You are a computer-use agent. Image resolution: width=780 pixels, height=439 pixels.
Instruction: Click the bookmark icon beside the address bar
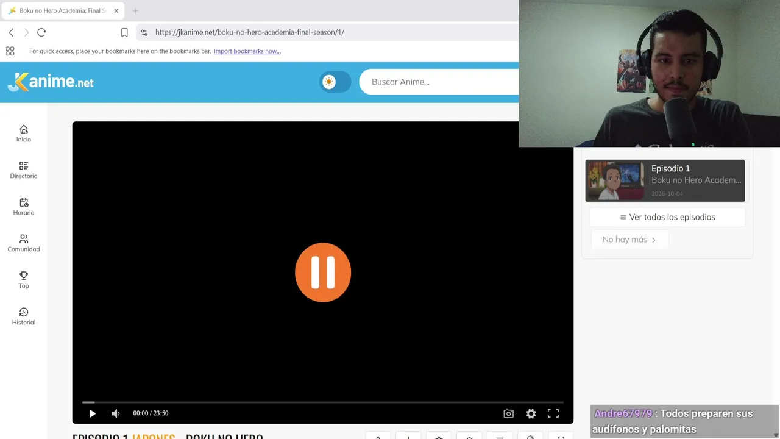coord(124,32)
